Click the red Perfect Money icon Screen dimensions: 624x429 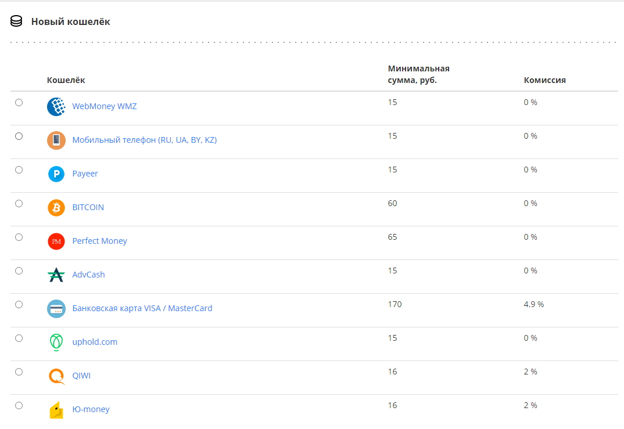(56, 241)
